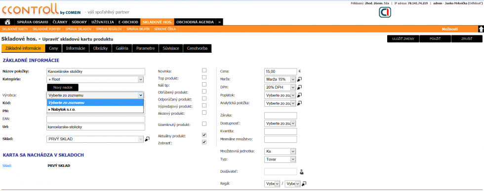This screenshot has height=191, width=484.
Task: Open the PRVÝ SKLAD dropdown
Action: click(x=95, y=139)
